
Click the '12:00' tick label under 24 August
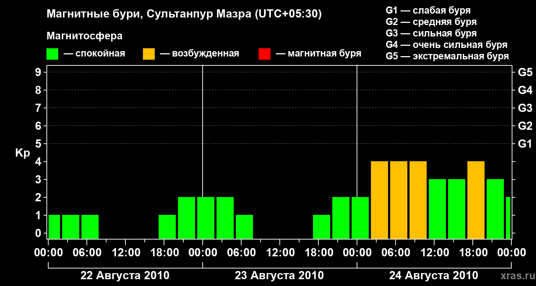434,252
